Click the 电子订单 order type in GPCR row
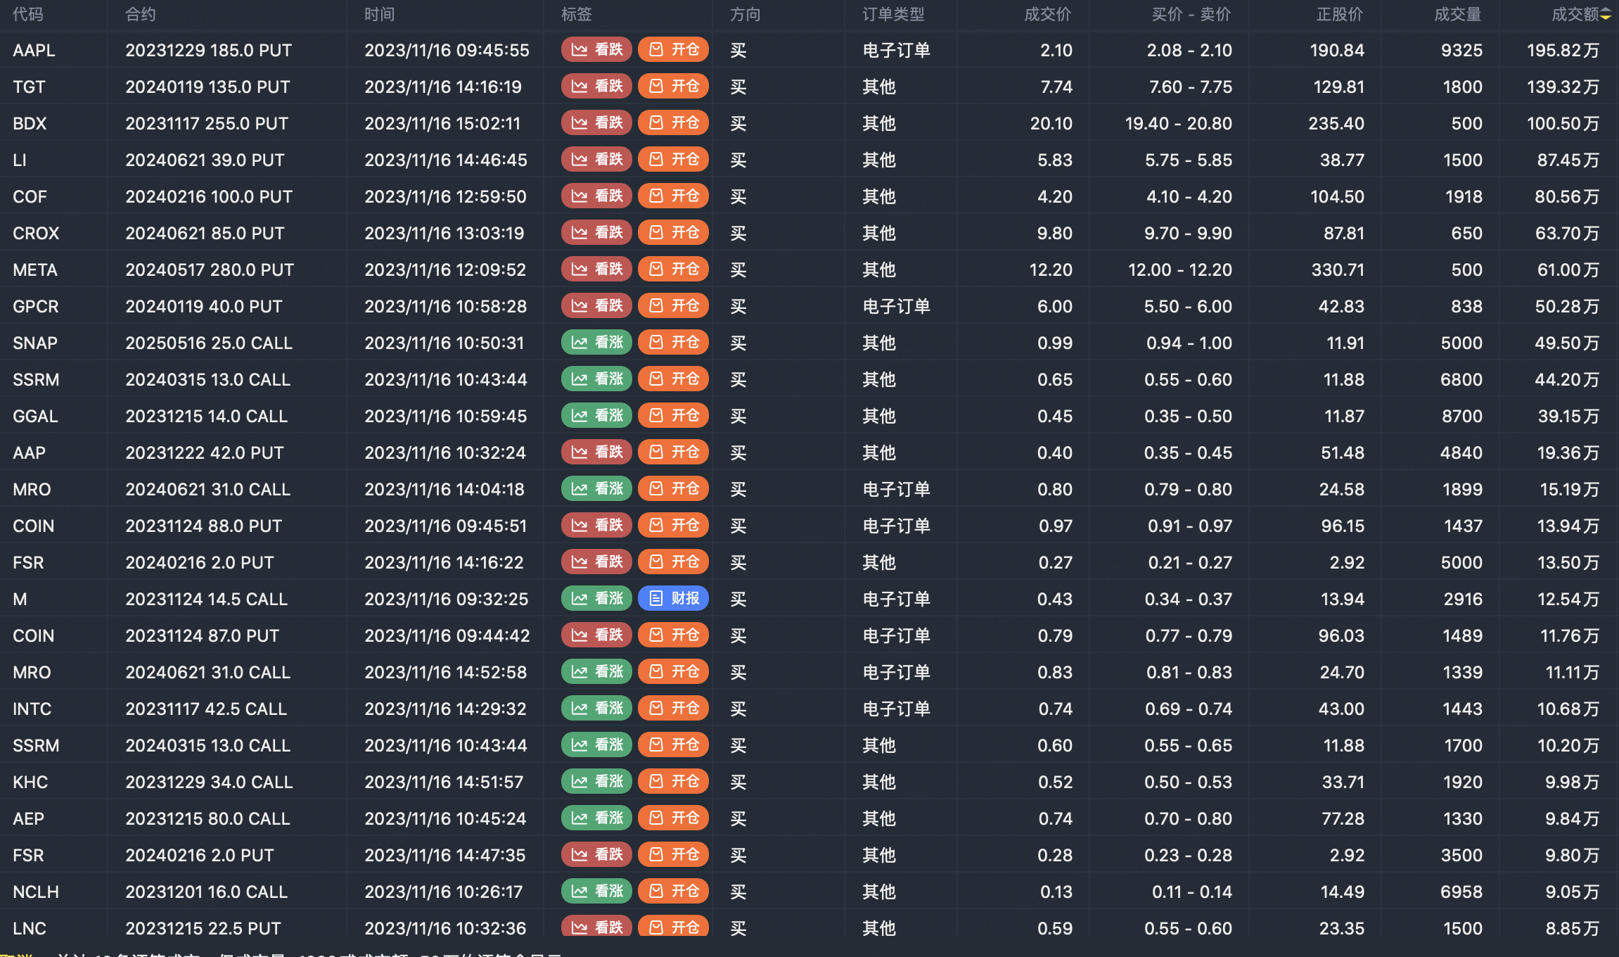 [x=897, y=306]
